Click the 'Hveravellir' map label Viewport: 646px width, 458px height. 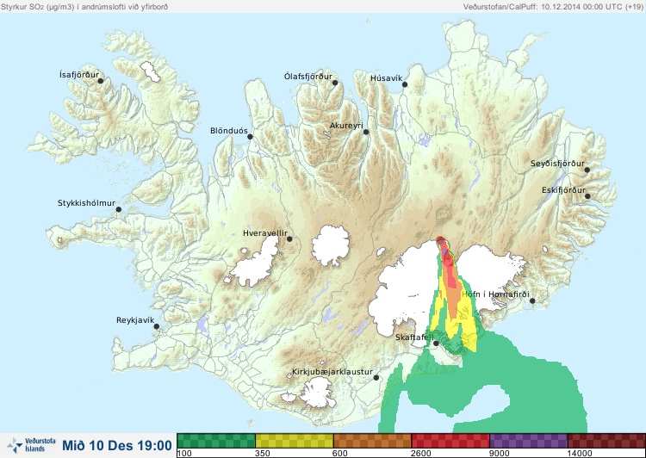[265, 233]
